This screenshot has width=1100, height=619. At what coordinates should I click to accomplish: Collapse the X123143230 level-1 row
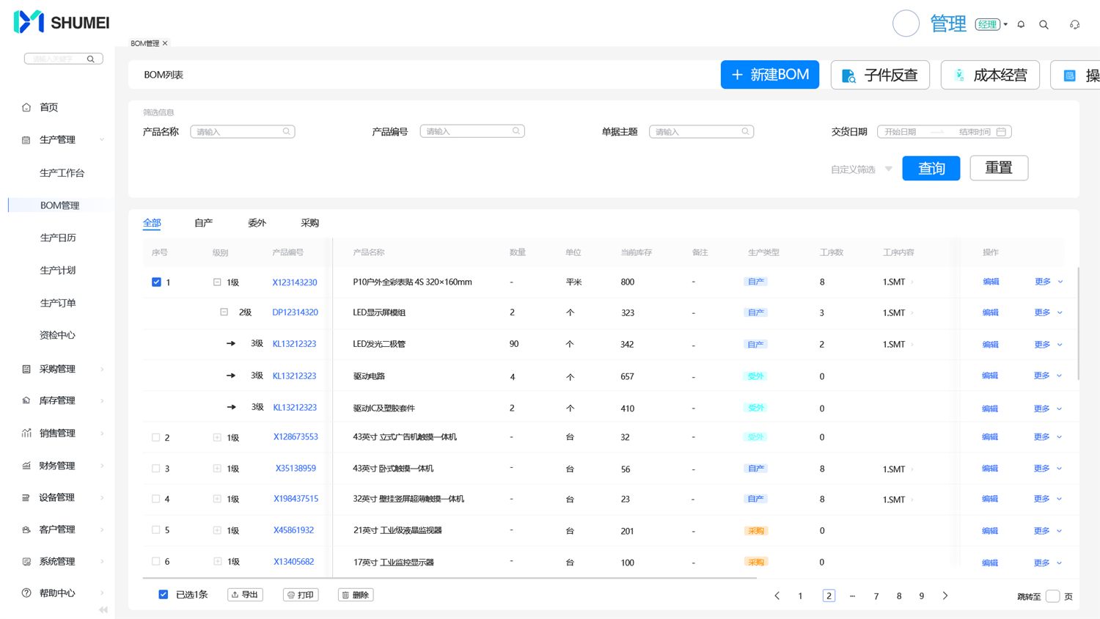[217, 282]
